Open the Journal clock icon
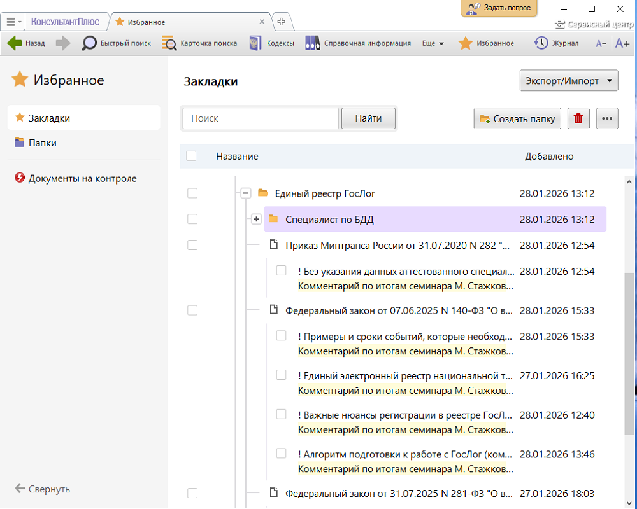Image resolution: width=637 pixels, height=509 pixels. click(541, 43)
